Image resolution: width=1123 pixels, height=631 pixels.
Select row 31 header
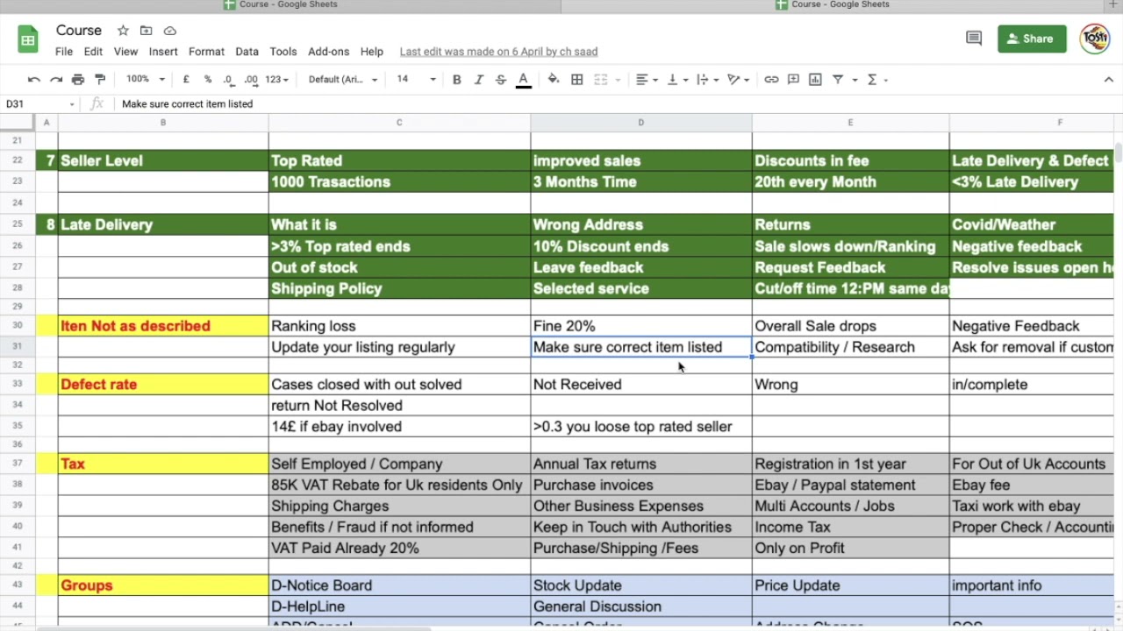[18, 347]
